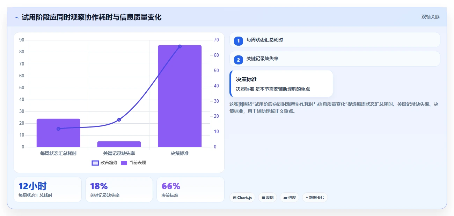This screenshot has height=216, width=454.
Task: Click the lightning icon beside the title
Action: 16,17
